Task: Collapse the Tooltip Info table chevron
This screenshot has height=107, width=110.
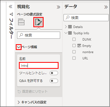Action: click(66, 33)
